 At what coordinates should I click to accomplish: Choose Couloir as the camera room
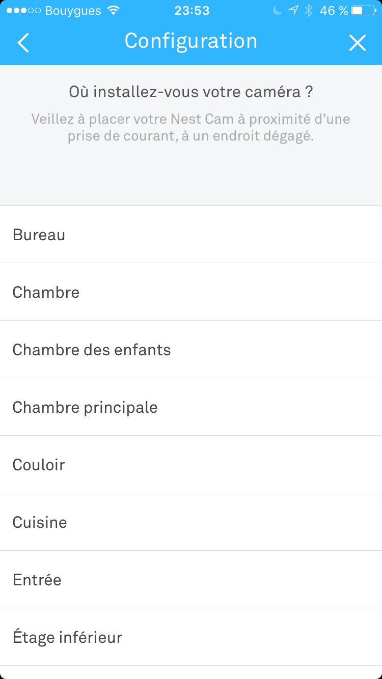click(39, 465)
